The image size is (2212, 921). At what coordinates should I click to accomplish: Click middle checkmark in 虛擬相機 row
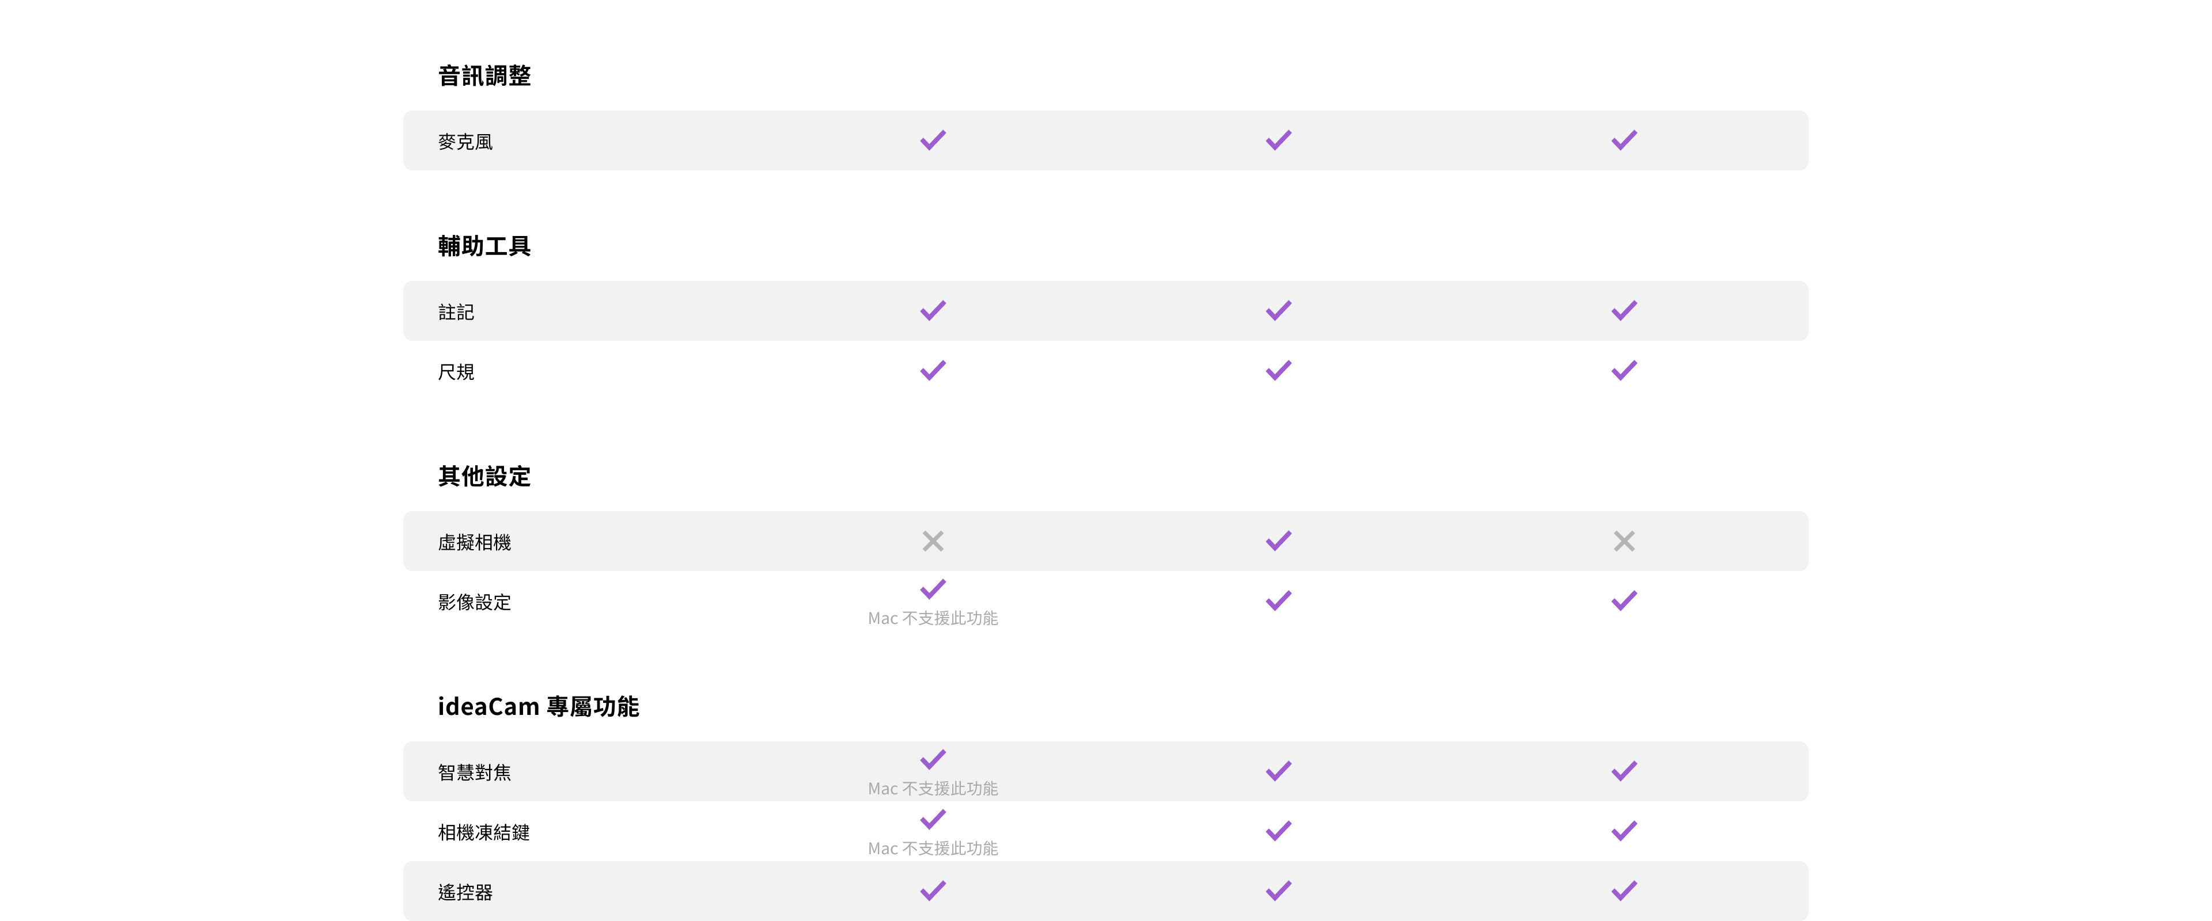[x=1278, y=541]
